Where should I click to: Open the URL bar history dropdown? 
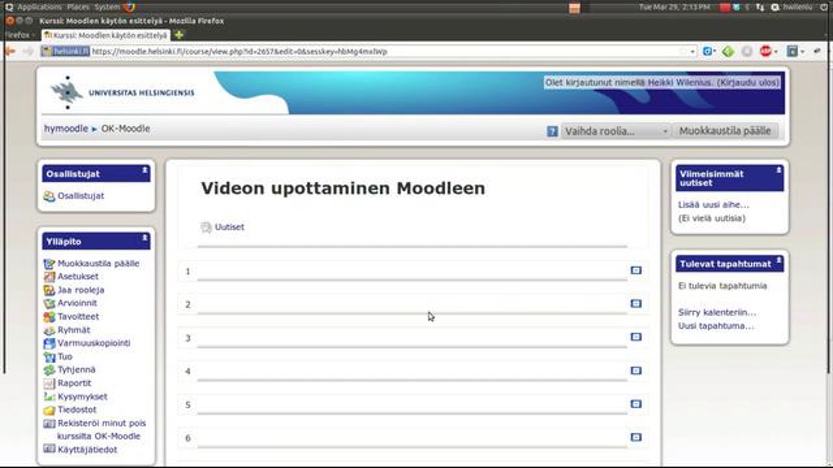click(x=692, y=52)
